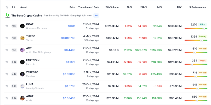Click rank badge 664
The width and height of the screenshot is (211, 105).
(x=14, y=98)
